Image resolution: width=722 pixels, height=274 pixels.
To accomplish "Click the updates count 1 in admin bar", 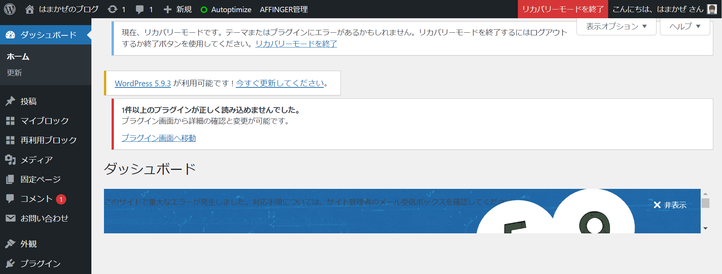I will [123, 10].
